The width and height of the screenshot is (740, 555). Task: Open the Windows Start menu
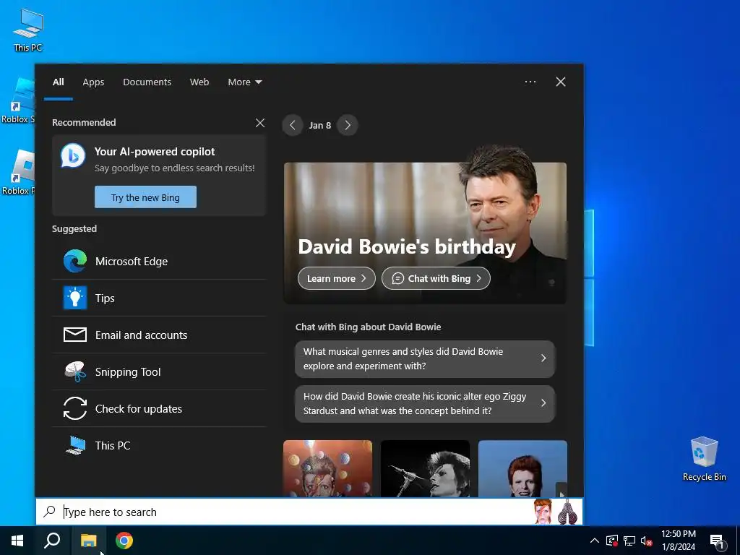point(17,541)
